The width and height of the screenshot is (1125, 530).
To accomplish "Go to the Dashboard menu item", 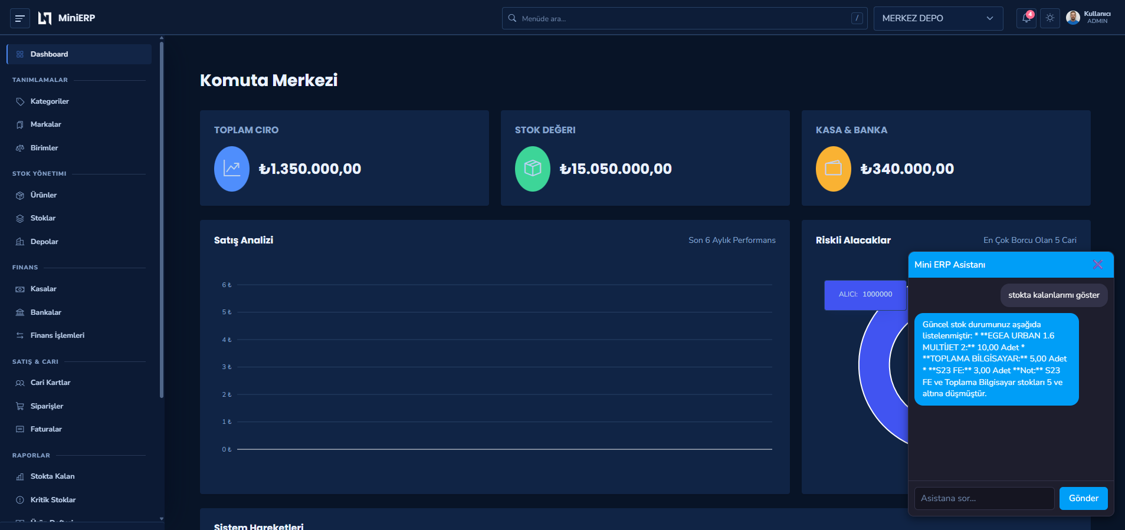I will tap(79, 54).
